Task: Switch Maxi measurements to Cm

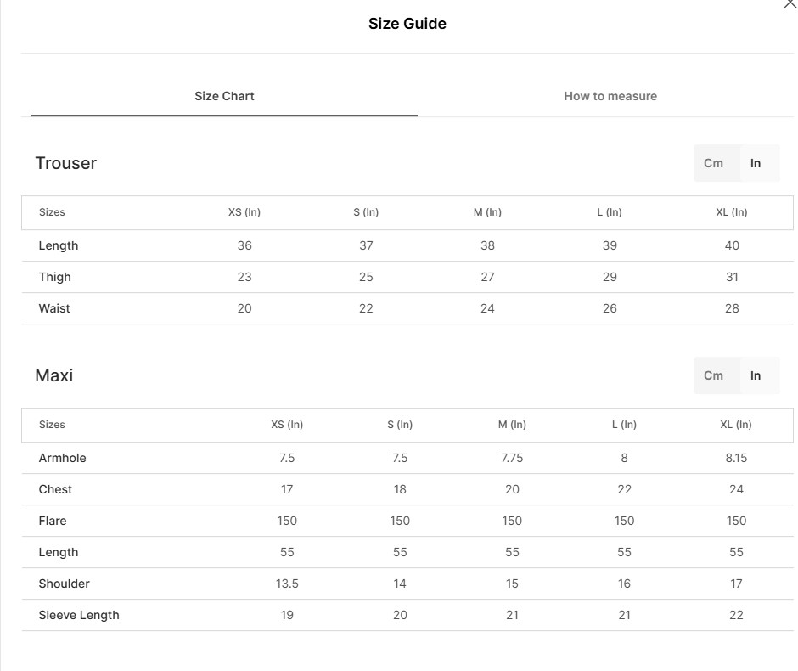Action: click(x=713, y=375)
